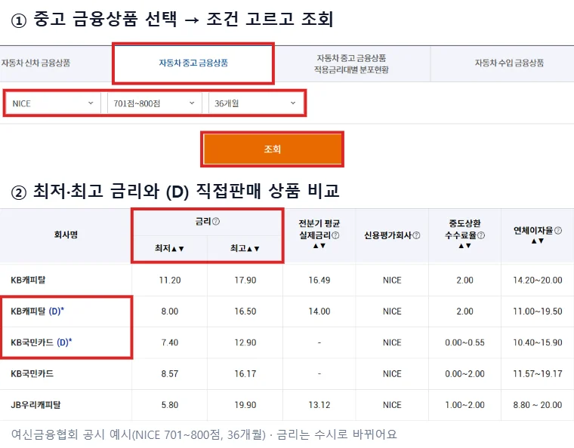Sort by 최저 rate arrows
Viewport: 574px width, 448px height.
click(x=178, y=249)
